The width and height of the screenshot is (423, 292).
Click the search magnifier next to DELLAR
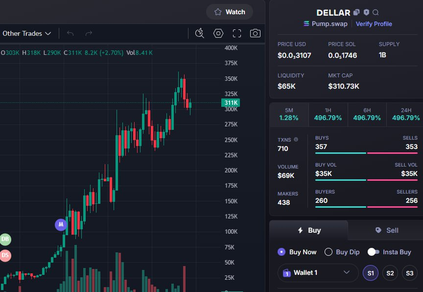(376, 12)
